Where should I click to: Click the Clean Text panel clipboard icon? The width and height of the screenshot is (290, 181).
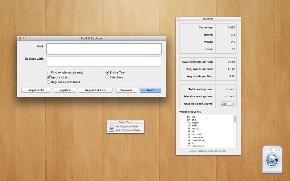[x=111, y=128]
